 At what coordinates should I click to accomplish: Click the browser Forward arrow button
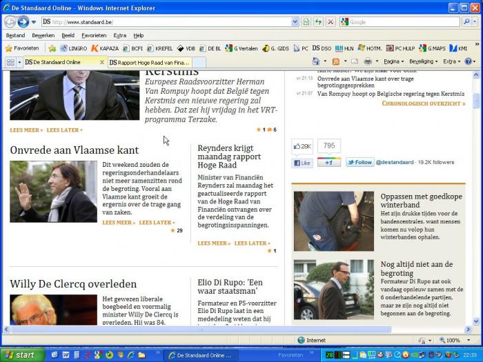tap(23, 22)
